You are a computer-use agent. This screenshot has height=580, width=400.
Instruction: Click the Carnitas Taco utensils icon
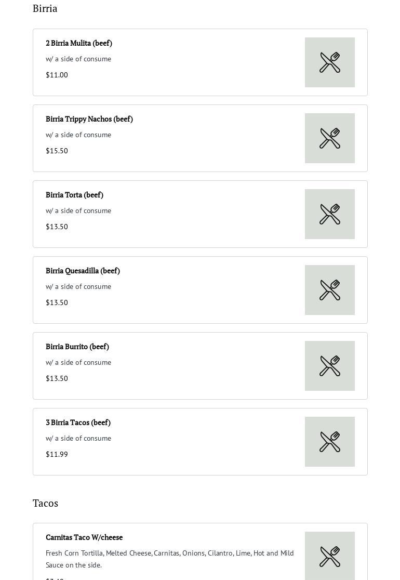(330, 556)
